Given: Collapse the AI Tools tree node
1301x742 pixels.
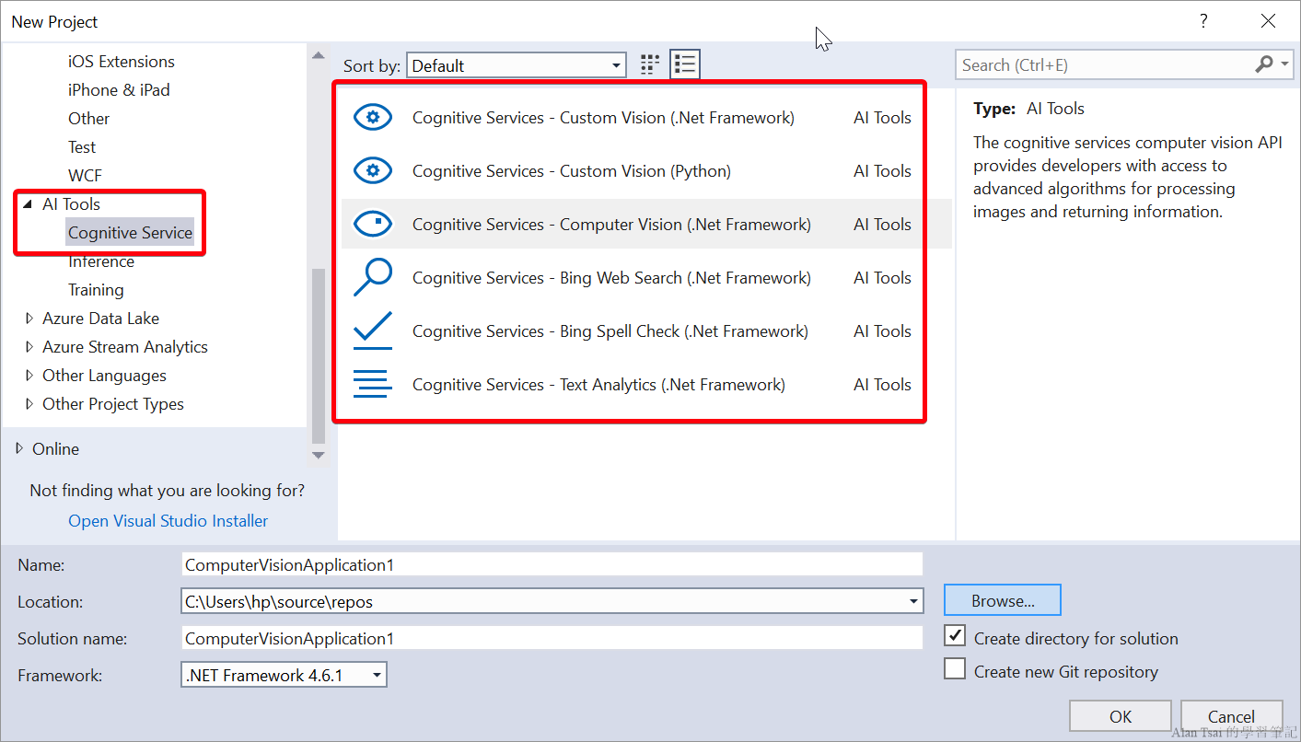Looking at the screenshot, I should pyautogui.click(x=27, y=204).
